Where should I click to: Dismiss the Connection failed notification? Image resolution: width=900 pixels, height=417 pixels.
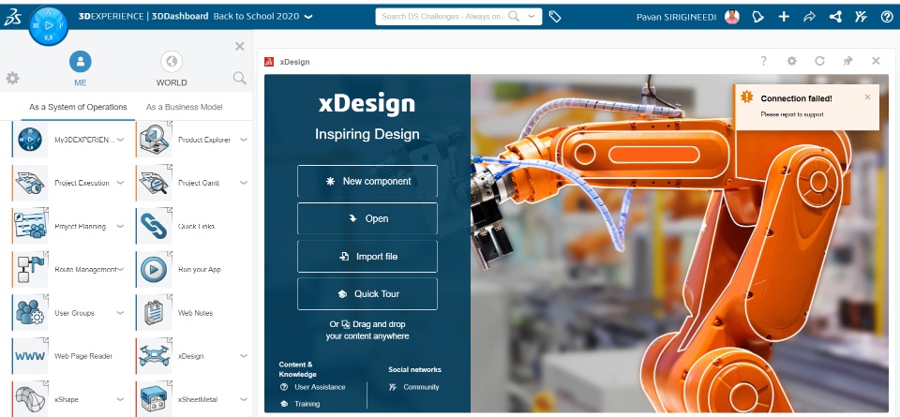click(x=867, y=97)
